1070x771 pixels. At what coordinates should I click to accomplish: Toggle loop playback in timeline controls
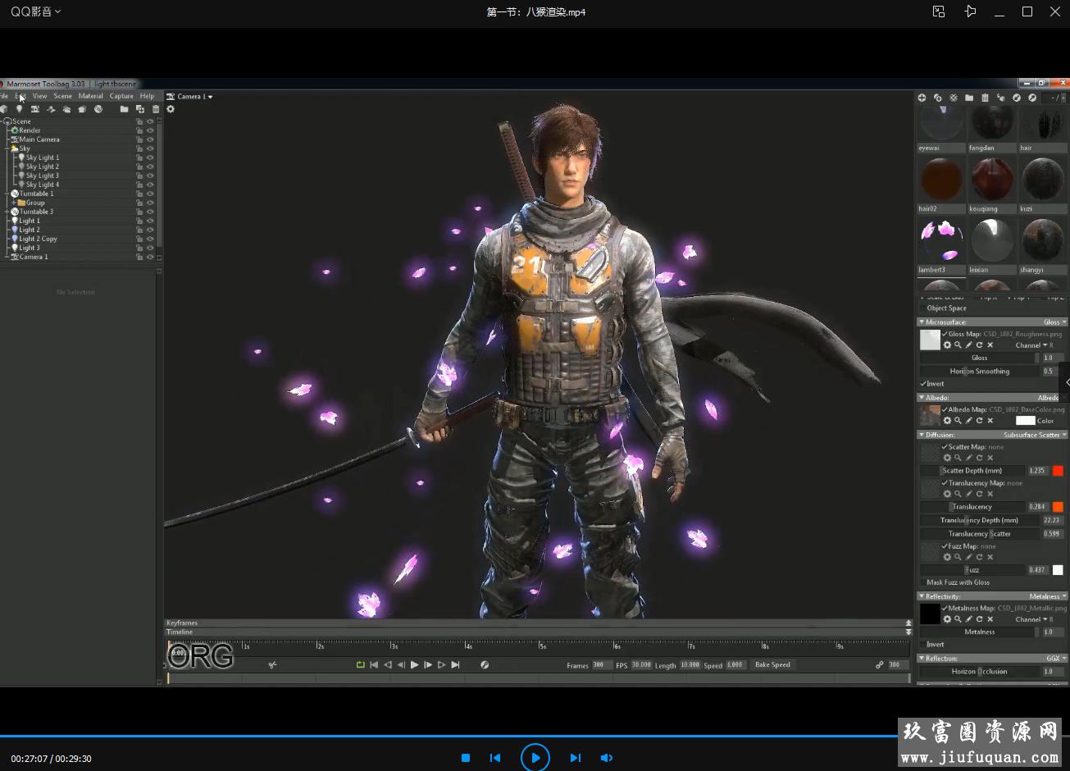click(360, 665)
